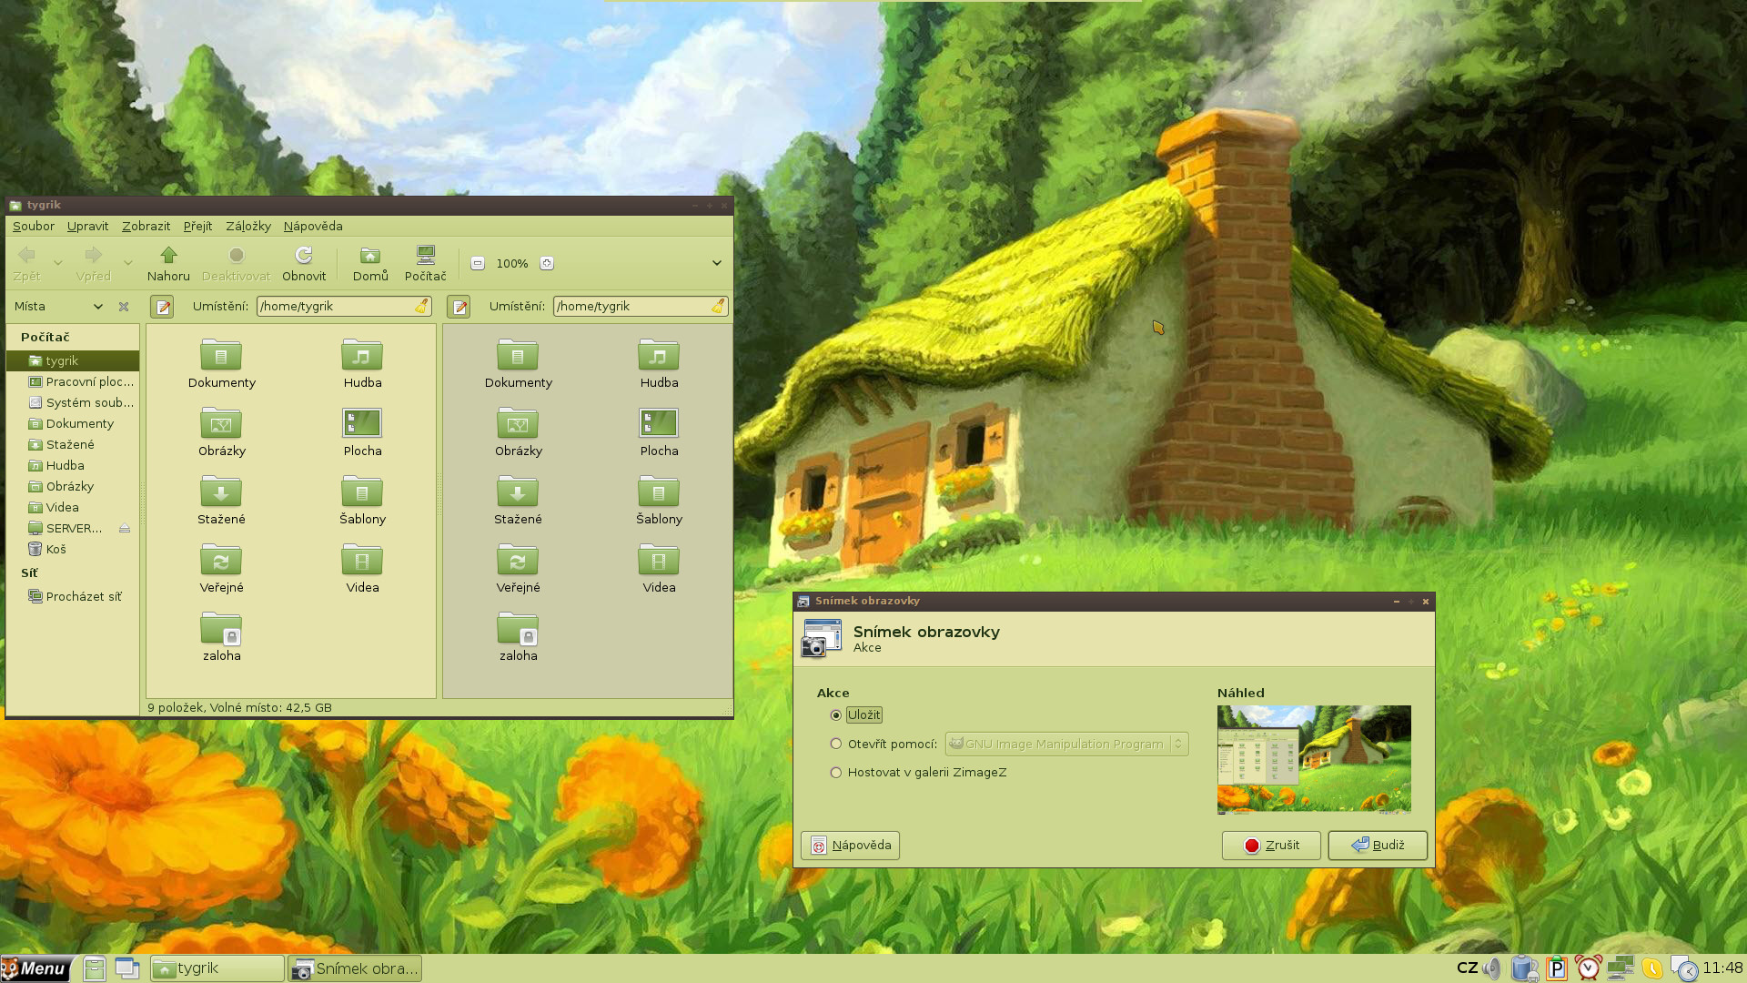Image resolution: width=1747 pixels, height=983 pixels.
Task: Select the Obrázky folder in the left pane
Action: 221,431
